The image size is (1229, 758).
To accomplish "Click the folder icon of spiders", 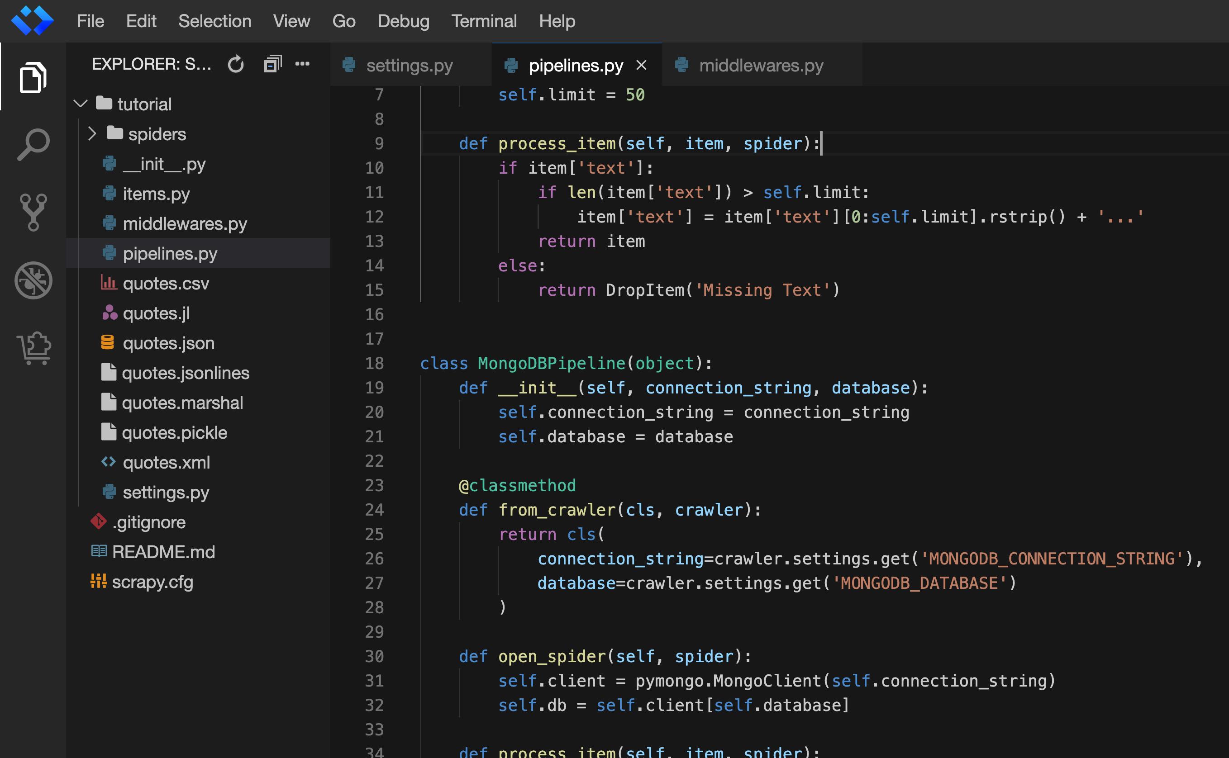I will point(115,133).
